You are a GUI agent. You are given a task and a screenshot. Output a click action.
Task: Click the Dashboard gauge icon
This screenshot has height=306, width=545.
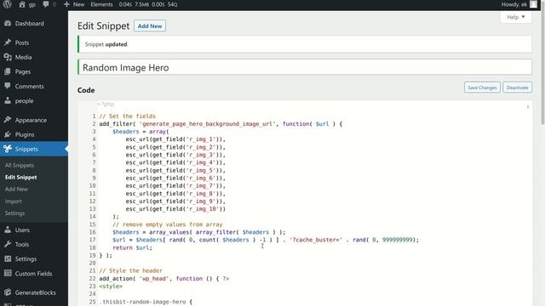point(8,23)
